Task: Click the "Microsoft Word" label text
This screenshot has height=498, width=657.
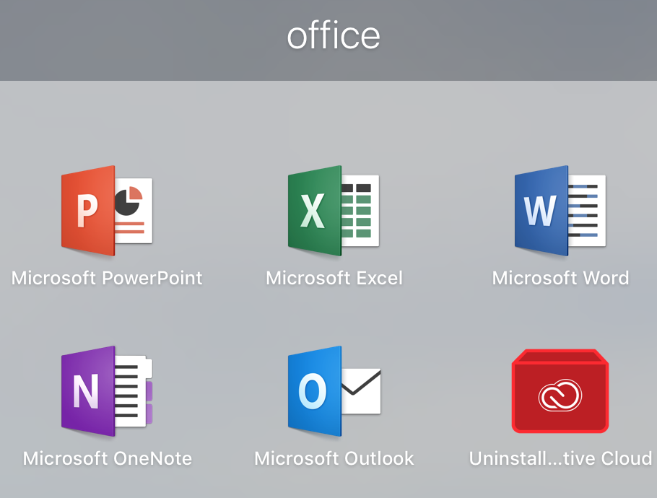Action: tap(561, 278)
